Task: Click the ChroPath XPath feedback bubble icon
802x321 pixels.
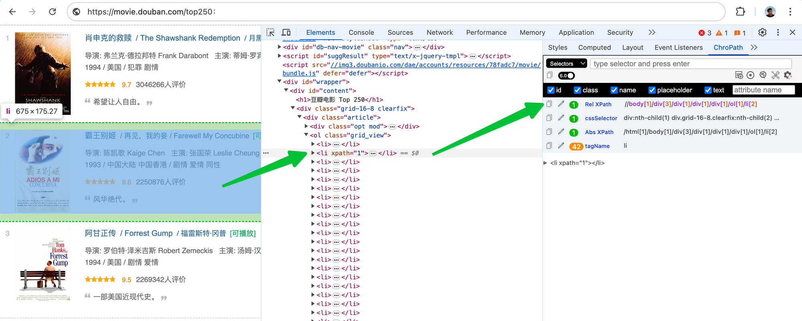Action: (763, 75)
